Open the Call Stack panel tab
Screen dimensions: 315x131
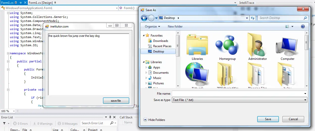pos(126,117)
